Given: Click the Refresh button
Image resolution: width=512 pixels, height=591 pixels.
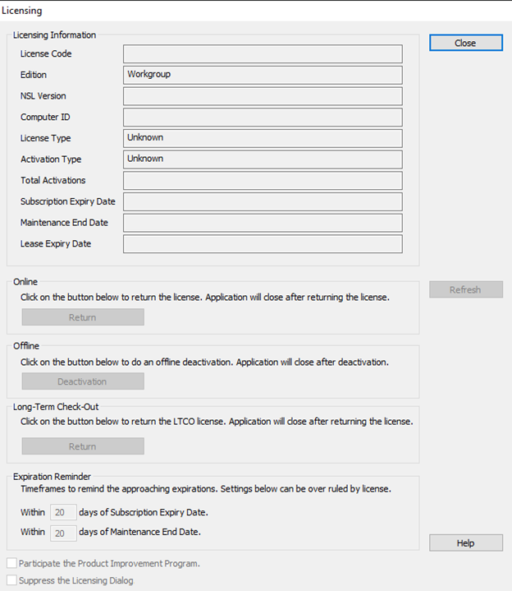Looking at the screenshot, I should tap(465, 289).
